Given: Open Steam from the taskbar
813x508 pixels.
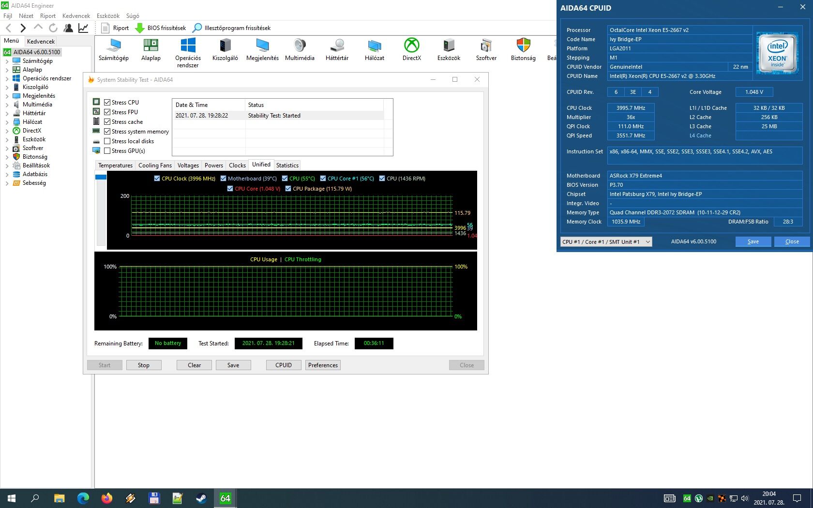Looking at the screenshot, I should click(201, 498).
